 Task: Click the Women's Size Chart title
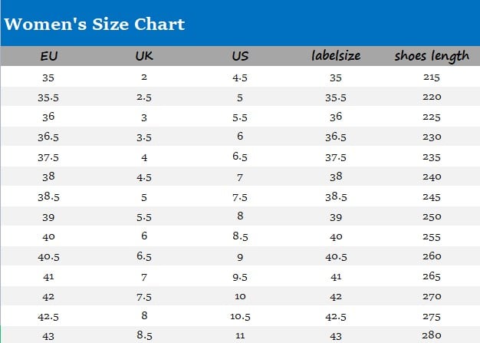click(x=94, y=24)
